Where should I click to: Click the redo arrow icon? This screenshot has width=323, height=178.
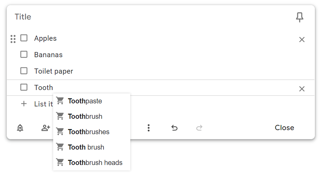(199, 128)
